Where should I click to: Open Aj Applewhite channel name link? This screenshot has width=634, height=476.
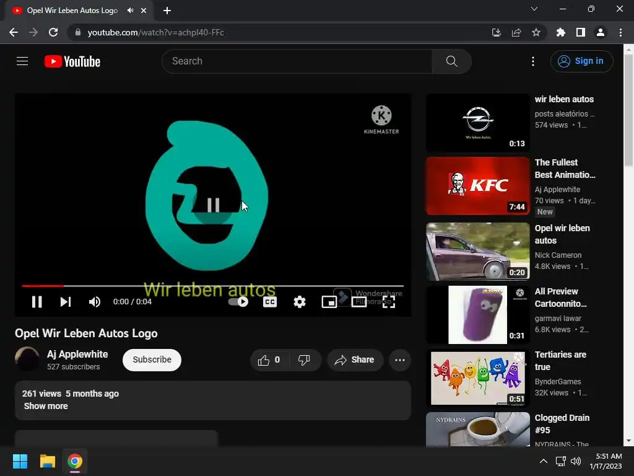(77, 354)
